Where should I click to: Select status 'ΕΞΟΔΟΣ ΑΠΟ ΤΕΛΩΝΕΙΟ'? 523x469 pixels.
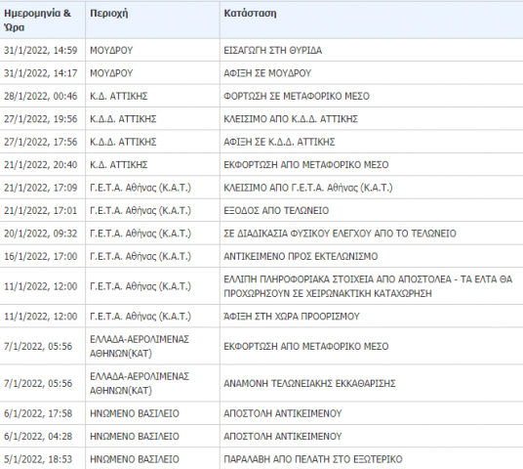[276, 210]
